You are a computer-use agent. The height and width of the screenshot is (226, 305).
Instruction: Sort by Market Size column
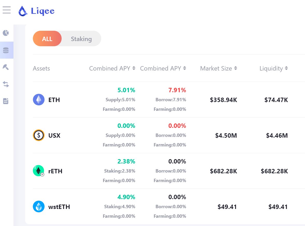pyautogui.click(x=219, y=68)
